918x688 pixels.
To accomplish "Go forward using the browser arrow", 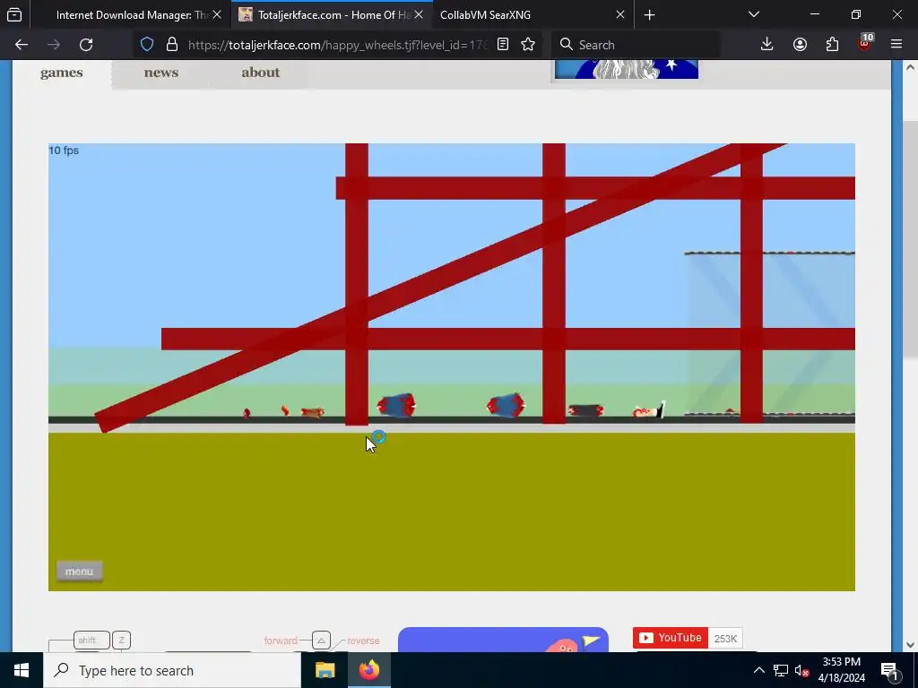I will point(54,45).
